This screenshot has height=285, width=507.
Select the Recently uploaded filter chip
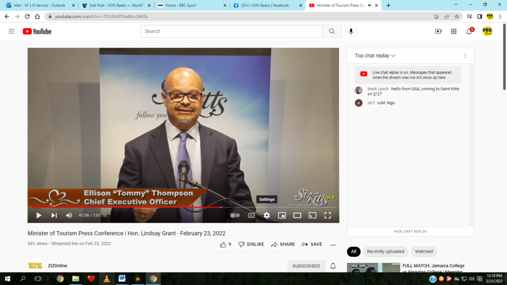click(x=385, y=251)
